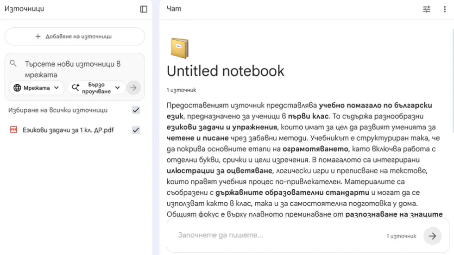The height and width of the screenshot is (255, 454).
Task: Click the Източници panel header
Action: [24, 9]
